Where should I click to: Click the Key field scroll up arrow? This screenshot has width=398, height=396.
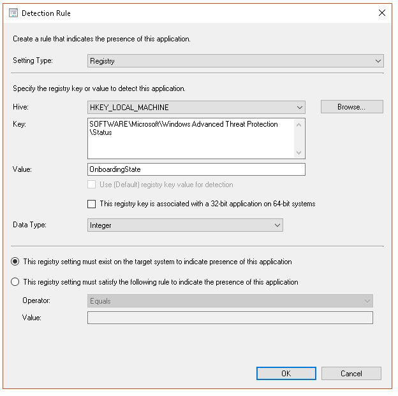(299, 125)
